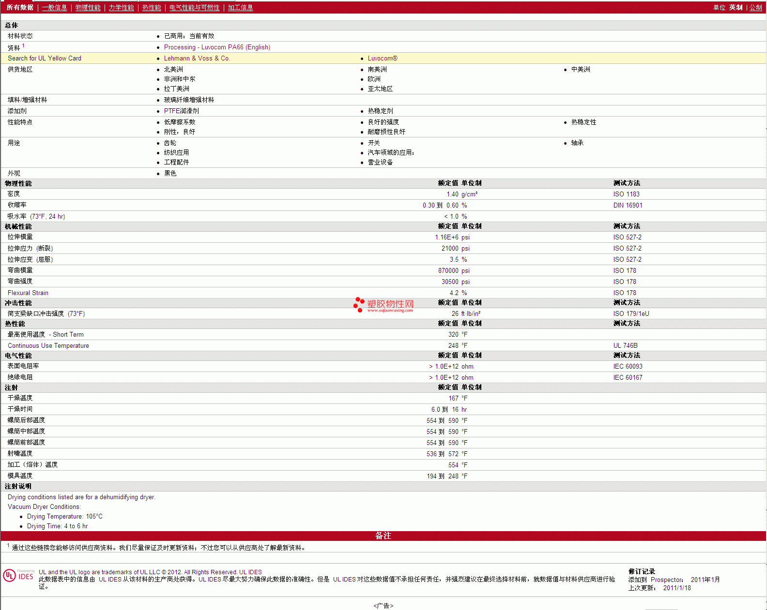Go to the 加工信息 tab

pos(240,8)
